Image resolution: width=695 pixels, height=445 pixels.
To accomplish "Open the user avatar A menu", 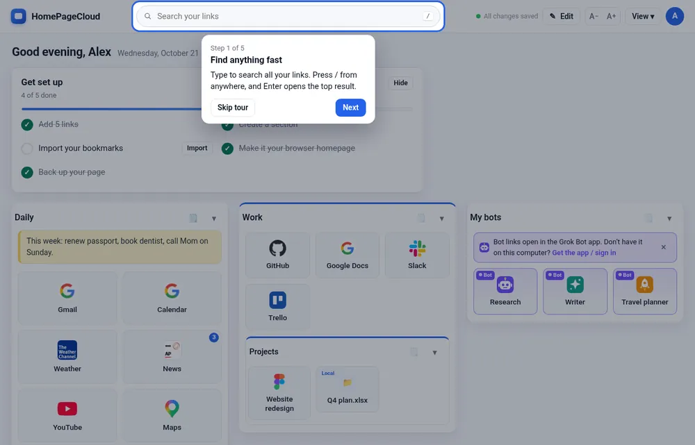I will (x=675, y=17).
